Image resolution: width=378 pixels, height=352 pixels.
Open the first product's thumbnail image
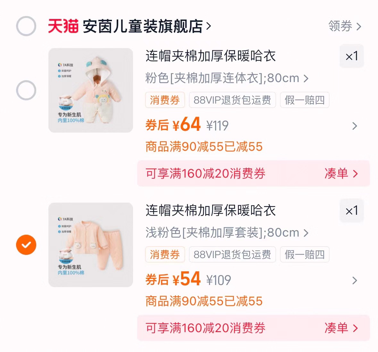coord(90,90)
